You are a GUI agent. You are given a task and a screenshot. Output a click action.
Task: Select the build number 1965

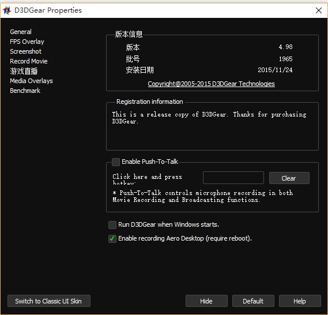pyautogui.click(x=285, y=59)
